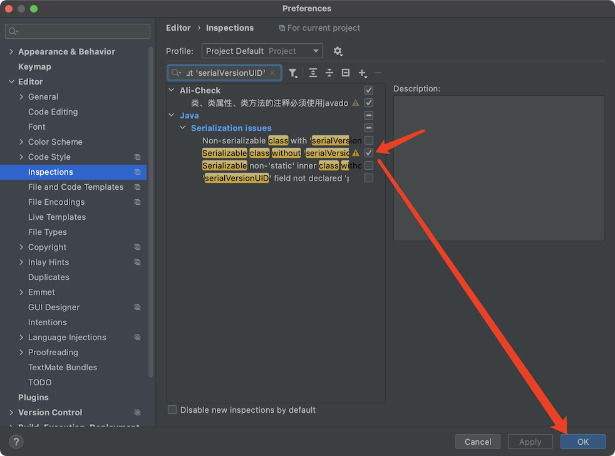Uncheck the Ali-Check group checkbox
This screenshot has width=615, height=456.
coord(369,90)
